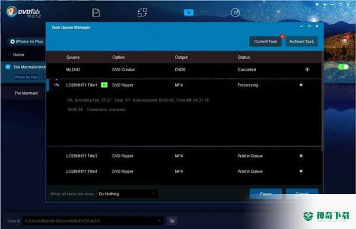Maximize the Task Queue Manager window
Viewport: 356px width, 229px height.
pyautogui.click(x=309, y=26)
